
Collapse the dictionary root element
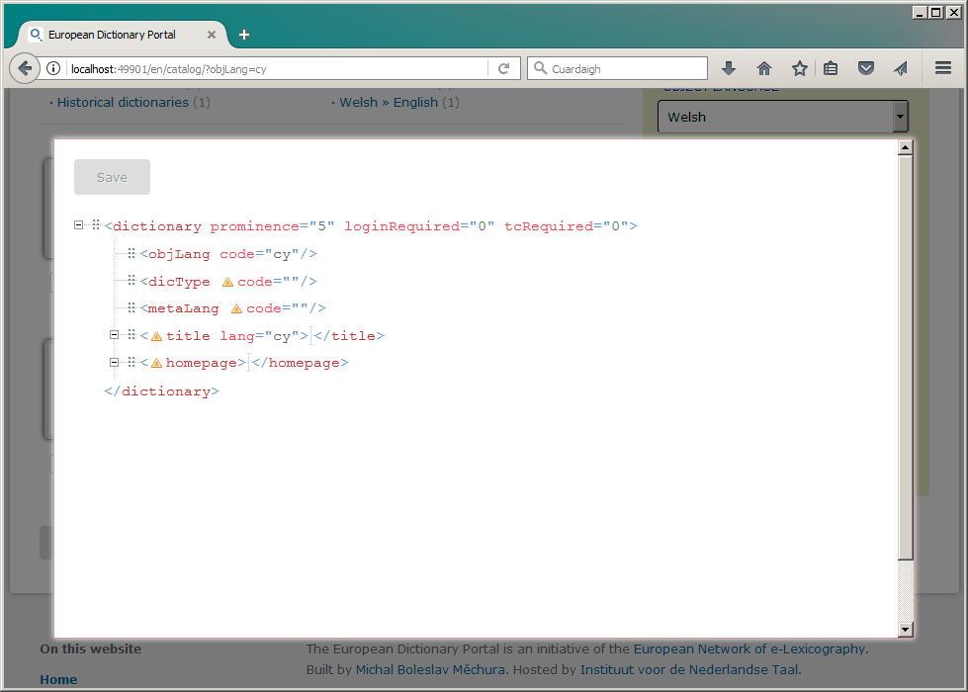(x=78, y=225)
